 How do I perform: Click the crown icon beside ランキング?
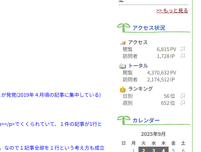[x=123, y=89]
